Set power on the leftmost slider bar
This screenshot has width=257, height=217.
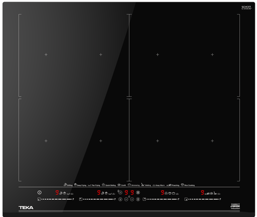pyautogui.click(x=56, y=199)
